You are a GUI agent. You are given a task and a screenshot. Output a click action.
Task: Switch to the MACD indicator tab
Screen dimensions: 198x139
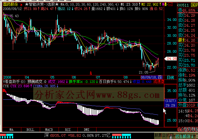tap(49, 130)
